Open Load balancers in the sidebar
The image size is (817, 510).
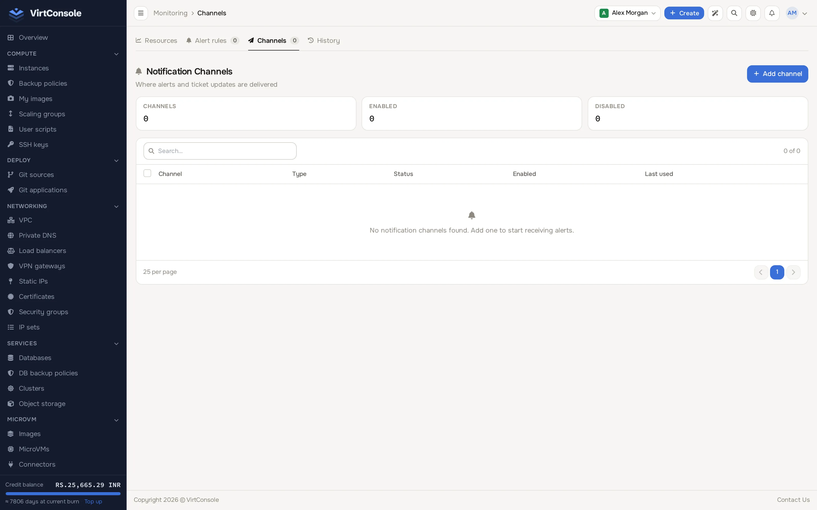63,251
